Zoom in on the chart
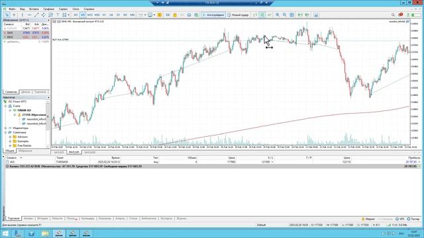 [278, 15]
